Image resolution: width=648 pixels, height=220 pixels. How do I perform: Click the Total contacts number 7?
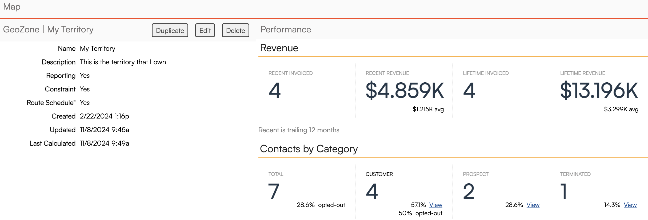(x=274, y=191)
